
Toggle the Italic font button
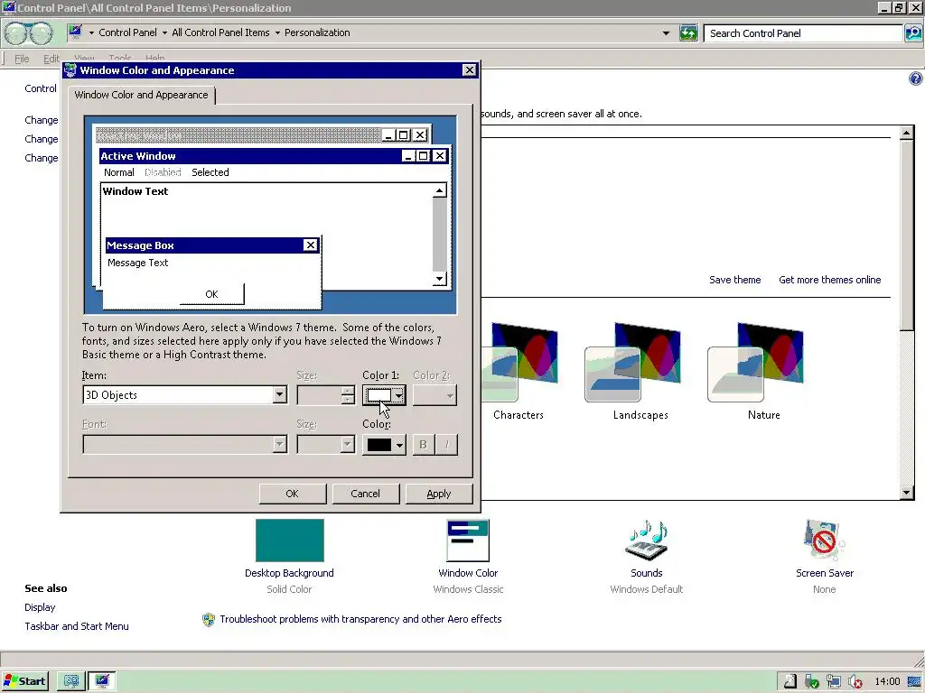[446, 445]
